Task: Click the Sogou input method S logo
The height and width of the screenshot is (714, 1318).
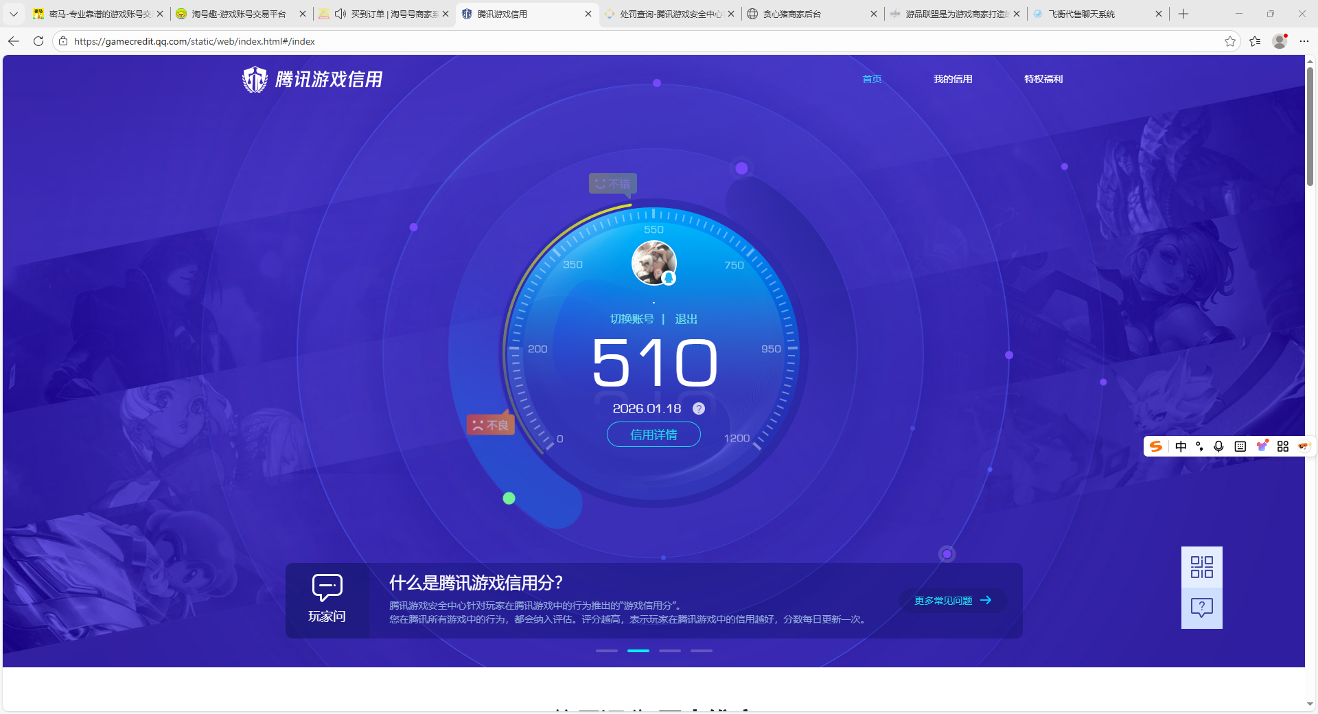Action: pos(1156,446)
